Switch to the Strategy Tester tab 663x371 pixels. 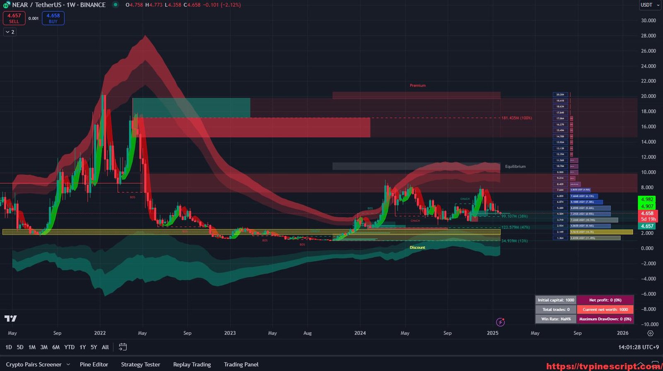point(140,364)
